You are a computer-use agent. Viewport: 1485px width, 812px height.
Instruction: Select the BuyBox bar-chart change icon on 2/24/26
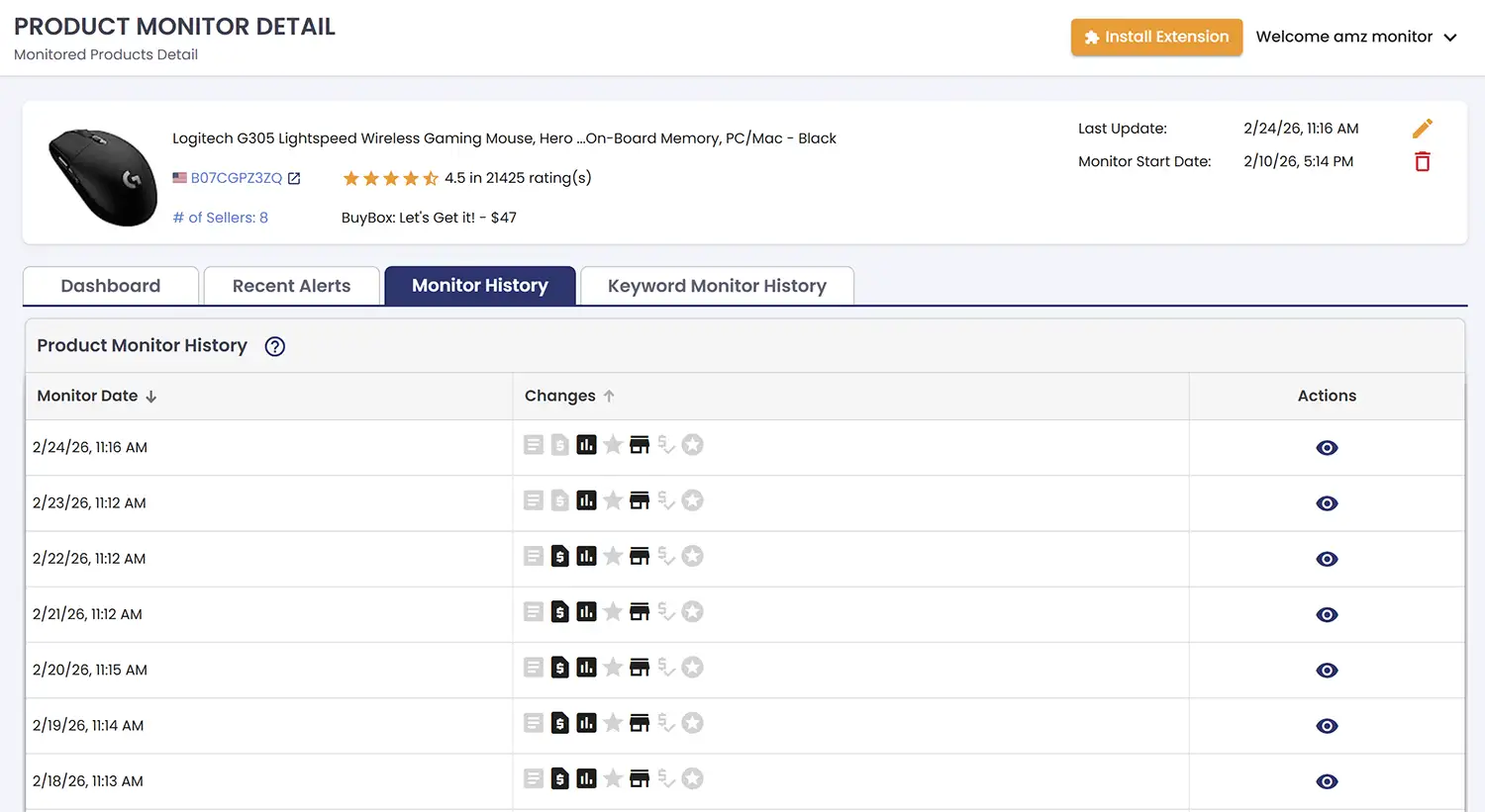point(586,444)
